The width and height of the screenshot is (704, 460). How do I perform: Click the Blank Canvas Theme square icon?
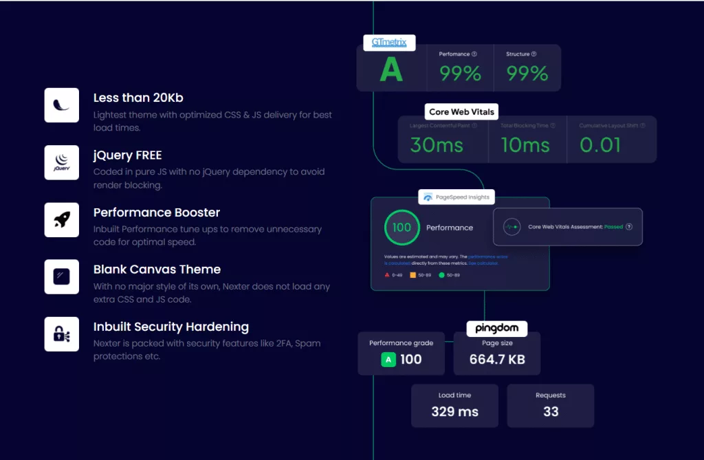(x=61, y=276)
